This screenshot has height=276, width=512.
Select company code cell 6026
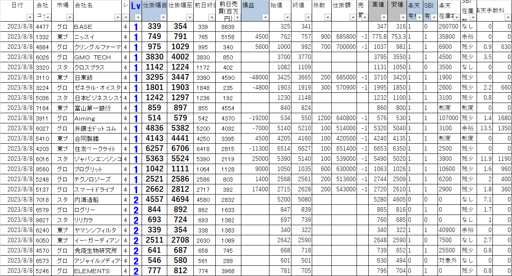(x=42, y=57)
